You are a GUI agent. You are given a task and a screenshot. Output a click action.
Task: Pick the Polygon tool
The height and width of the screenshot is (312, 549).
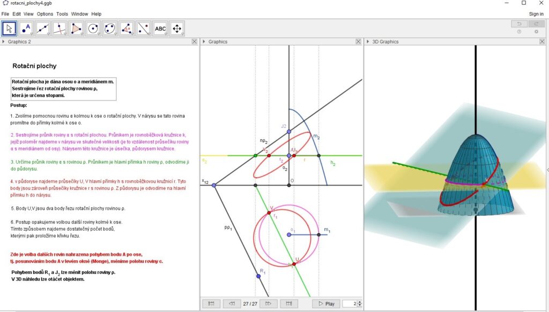76,28
